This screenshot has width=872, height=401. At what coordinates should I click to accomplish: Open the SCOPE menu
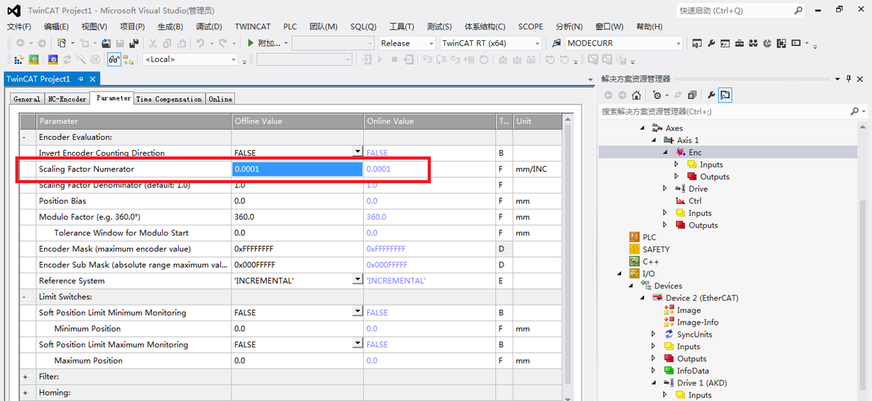[x=531, y=27]
